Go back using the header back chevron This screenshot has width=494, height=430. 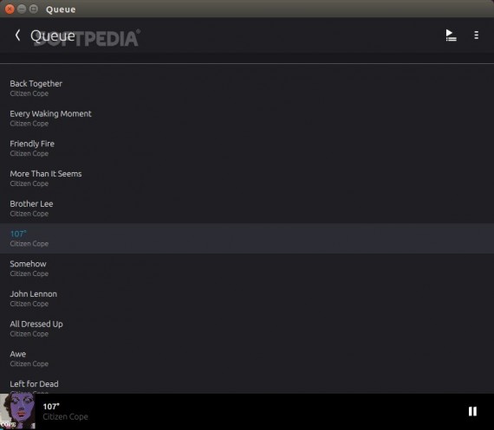pyautogui.click(x=18, y=35)
